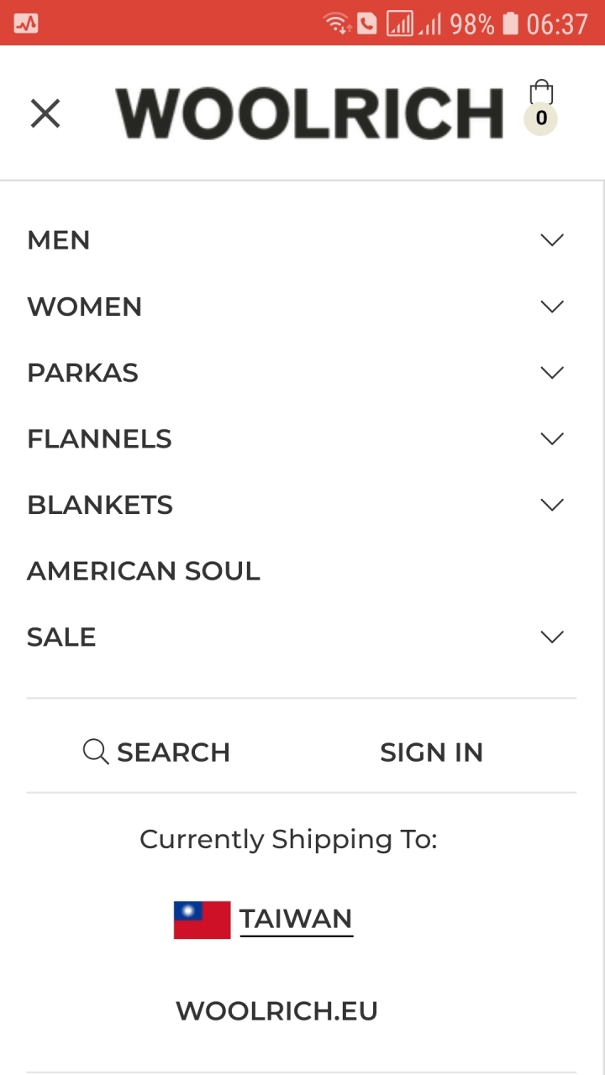Go to SIGN IN
605x1075 pixels.
click(432, 752)
